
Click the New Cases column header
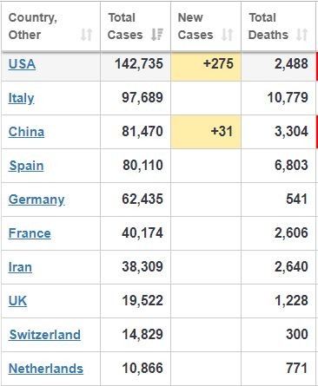click(206, 26)
